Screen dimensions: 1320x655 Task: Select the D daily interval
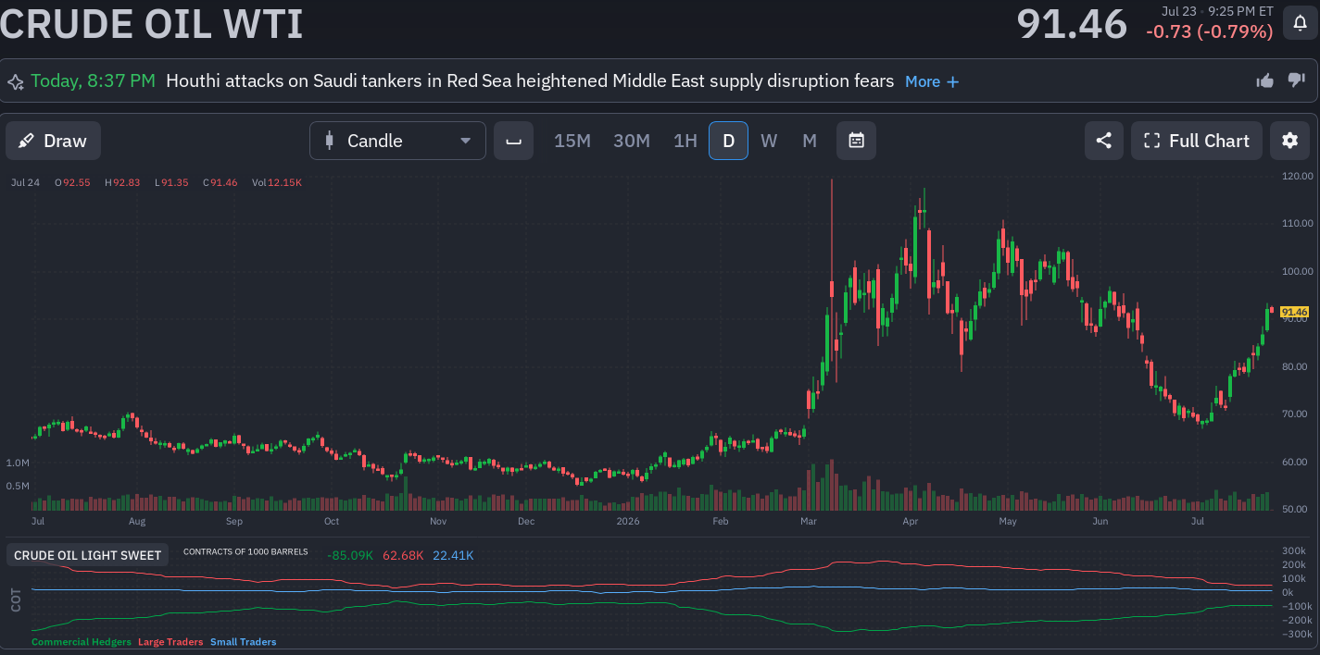pyautogui.click(x=728, y=141)
